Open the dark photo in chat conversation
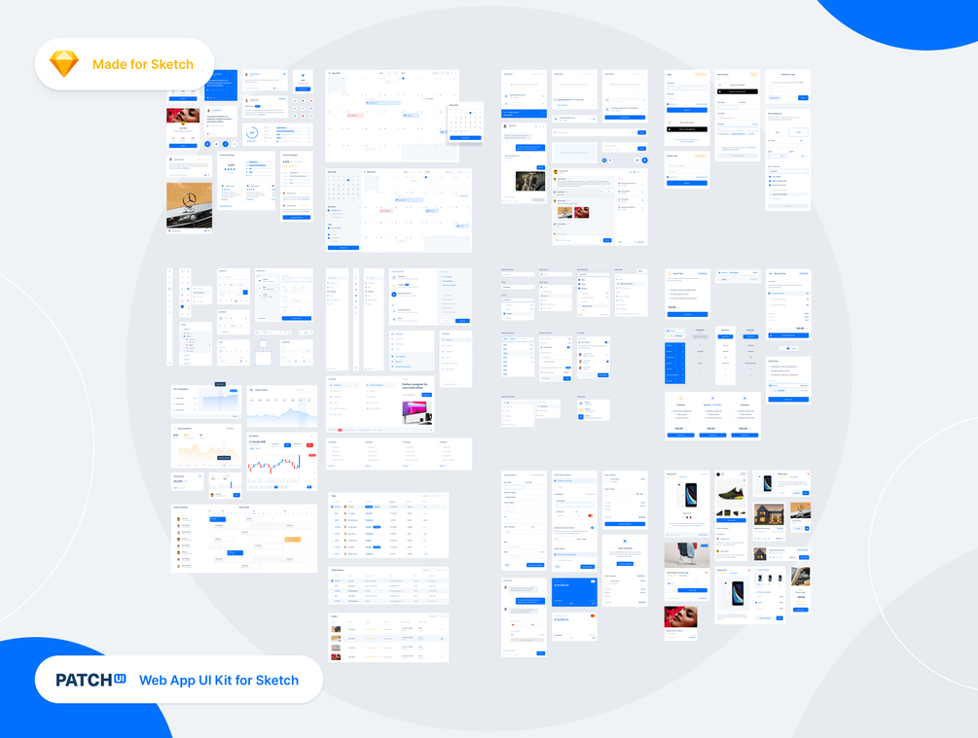This screenshot has height=738, width=978. (530, 181)
